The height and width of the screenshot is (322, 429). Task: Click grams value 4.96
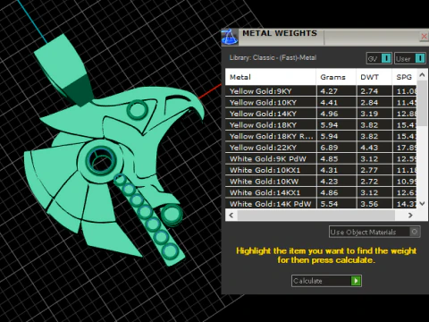pos(329,114)
